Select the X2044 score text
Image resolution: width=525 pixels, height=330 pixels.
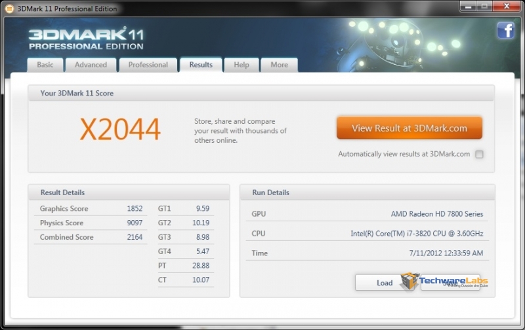click(x=120, y=130)
